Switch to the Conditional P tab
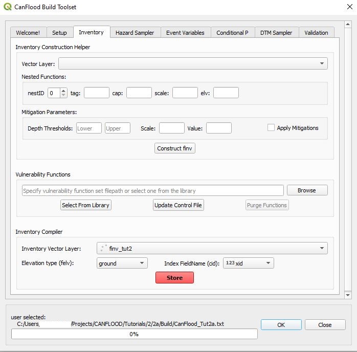Viewport: 357px width, 352px height. [x=232, y=33]
